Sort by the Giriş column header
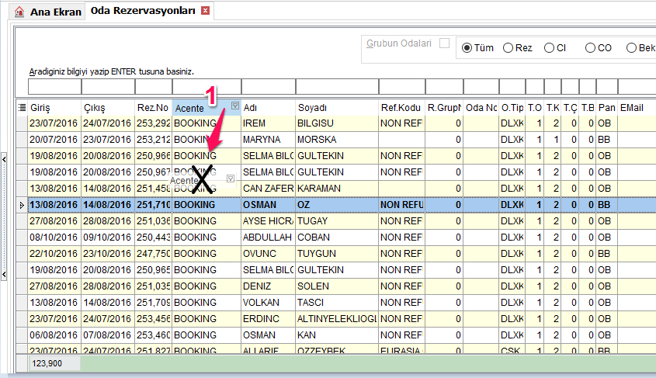The height and width of the screenshot is (378, 656). pyautogui.click(x=54, y=108)
